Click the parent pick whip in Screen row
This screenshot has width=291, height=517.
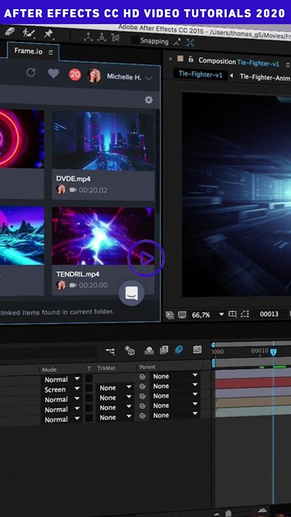[142, 386]
